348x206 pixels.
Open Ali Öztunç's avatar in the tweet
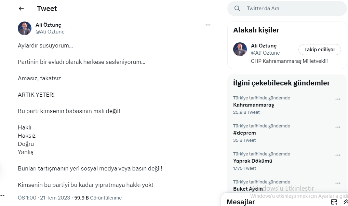pyautogui.click(x=25, y=28)
